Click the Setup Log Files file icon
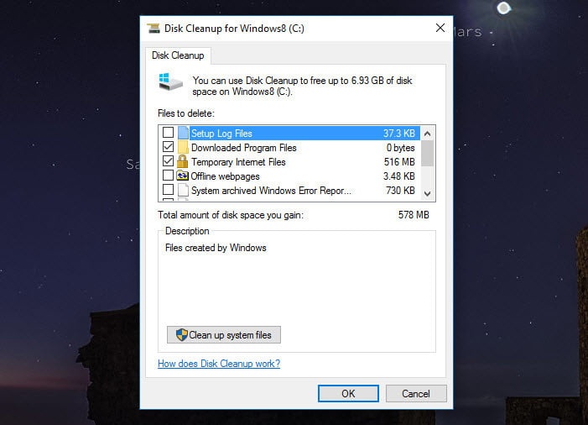The height and width of the screenshot is (425, 588). coord(183,133)
